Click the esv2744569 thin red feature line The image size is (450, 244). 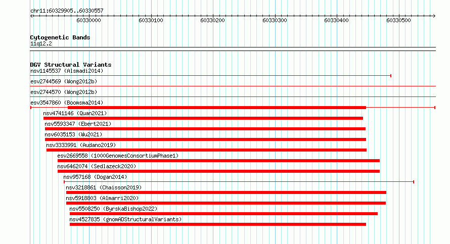pos(233,86)
